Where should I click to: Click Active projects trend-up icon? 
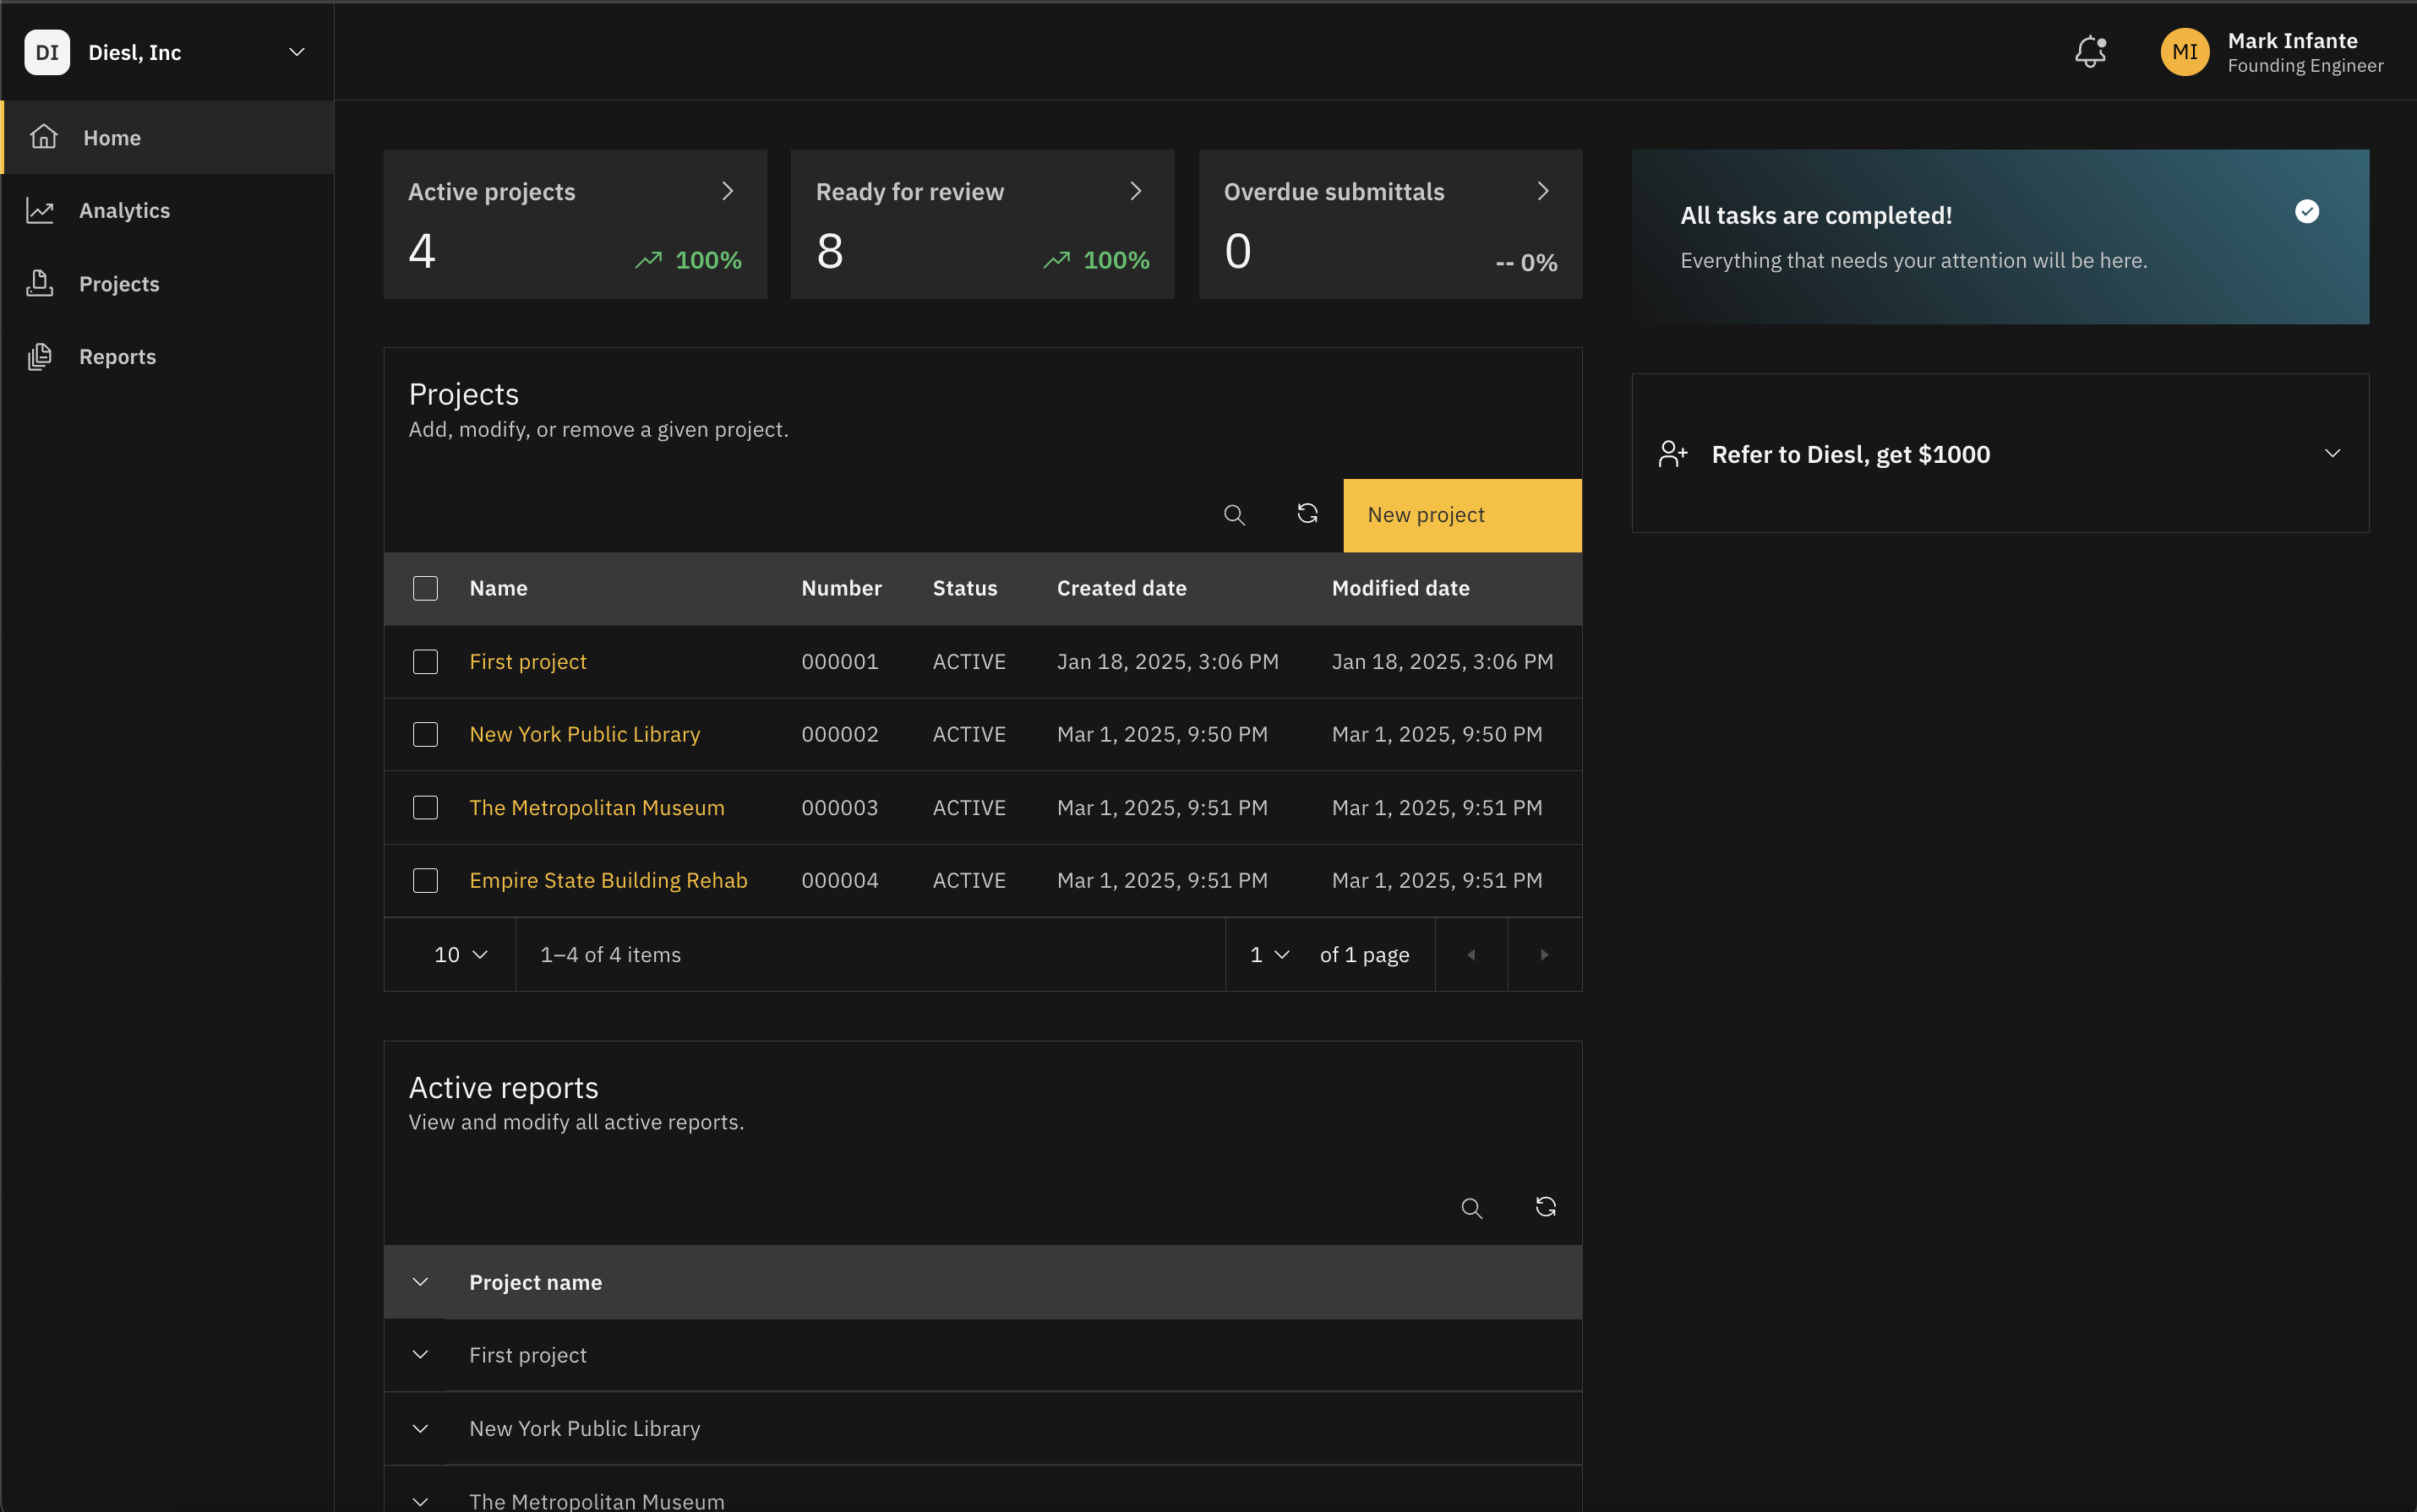click(648, 260)
